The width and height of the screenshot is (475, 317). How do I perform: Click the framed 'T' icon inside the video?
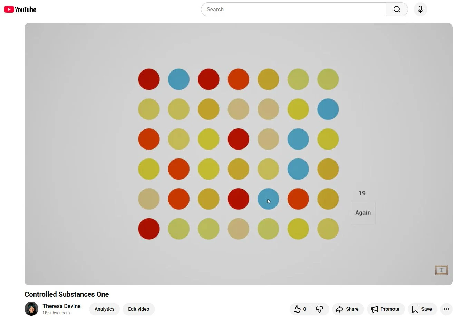(x=441, y=270)
